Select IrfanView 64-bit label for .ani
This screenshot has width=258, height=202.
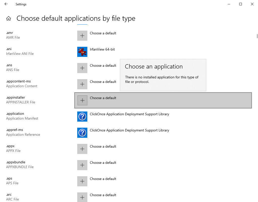(102, 50)
